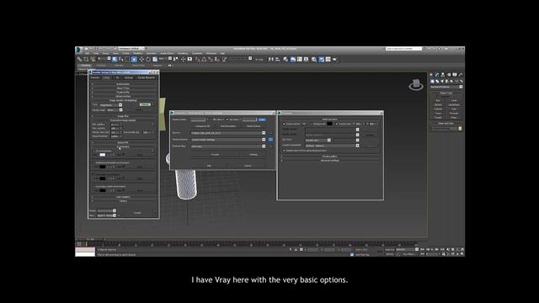The image size is (539, 303).
Task: Switch to GI tab in Render Setup
Action: point(117,77)
